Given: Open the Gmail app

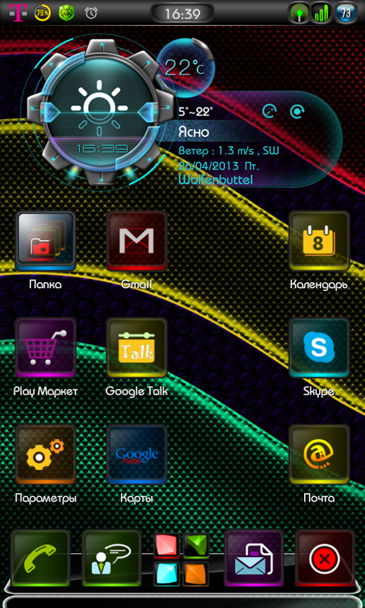Looking at the screenshot, I should point(137,241).
